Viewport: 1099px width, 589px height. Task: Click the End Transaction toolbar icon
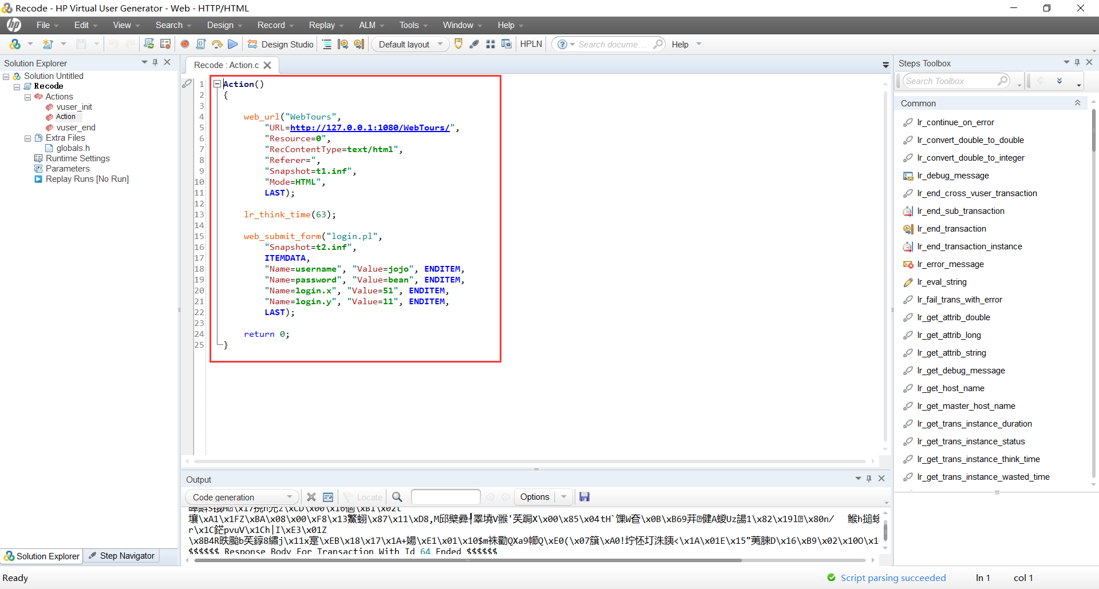click(359, 44)
